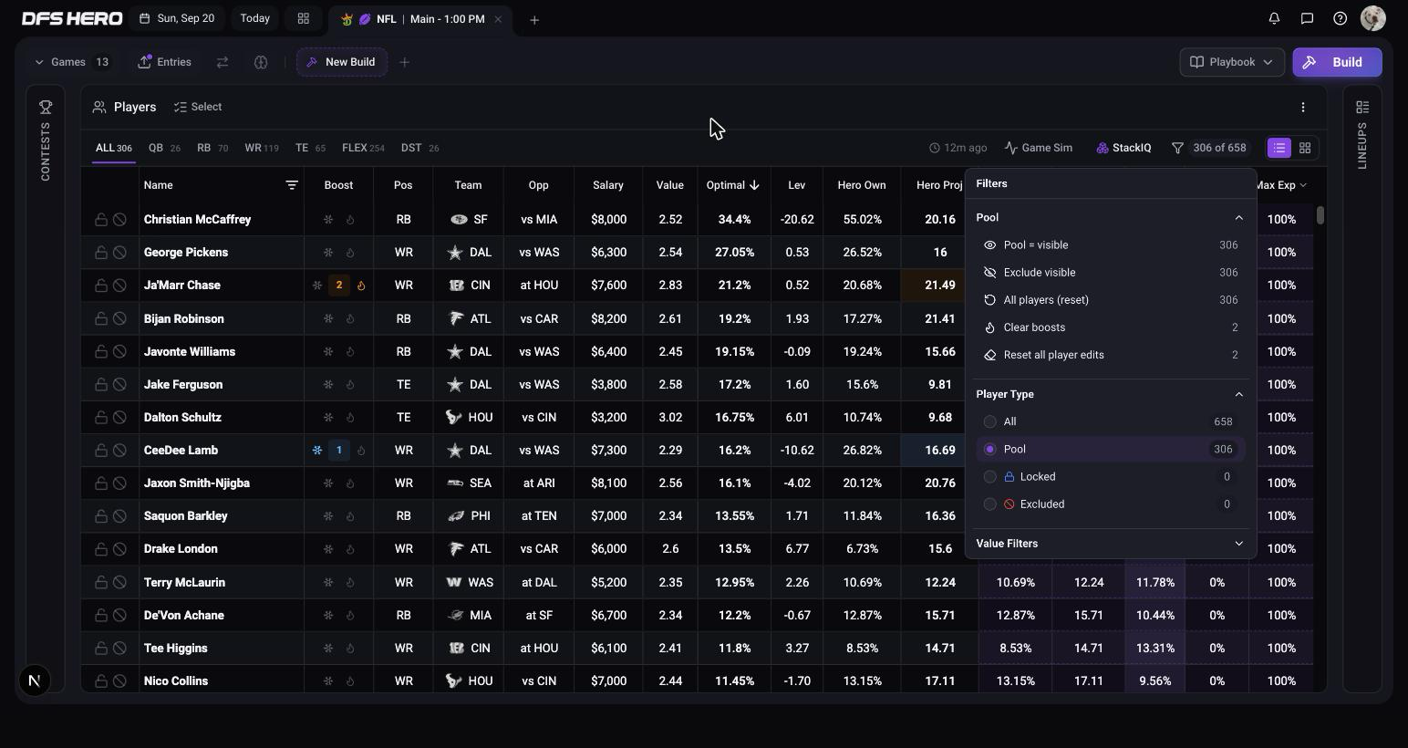
Task: Open the grid layout icon beside Today
Action: 304,18
